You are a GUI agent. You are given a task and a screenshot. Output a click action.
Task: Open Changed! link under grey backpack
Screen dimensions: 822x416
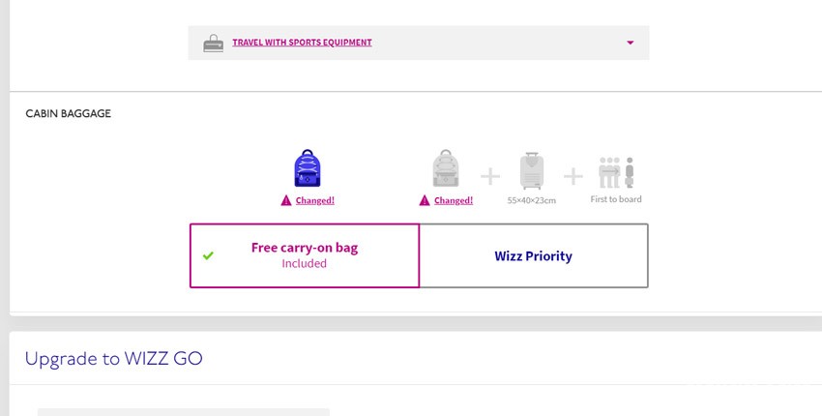click(x=454, y=200)
